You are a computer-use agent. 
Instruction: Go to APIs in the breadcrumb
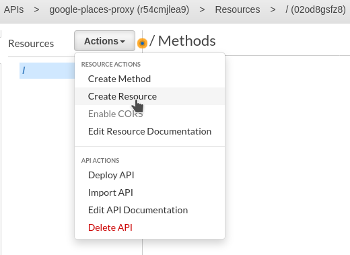(13, 9)
